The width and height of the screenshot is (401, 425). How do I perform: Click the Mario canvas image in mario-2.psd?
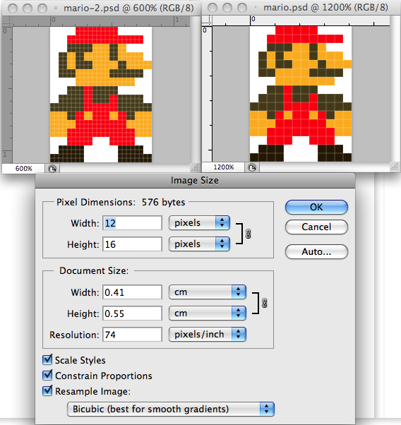101,95
